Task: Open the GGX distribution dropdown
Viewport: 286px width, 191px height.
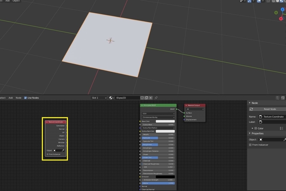Action: click(158, 114)
